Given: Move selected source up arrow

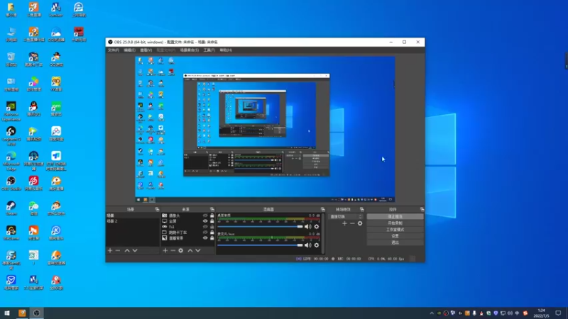Looking at the screenshot, I should pyautogui.click(x=190, y=250).
